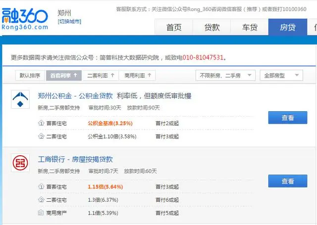This screenshot has height=225, width=317.
Task: Click 首付6成起 text
Action: pos(167,200)
